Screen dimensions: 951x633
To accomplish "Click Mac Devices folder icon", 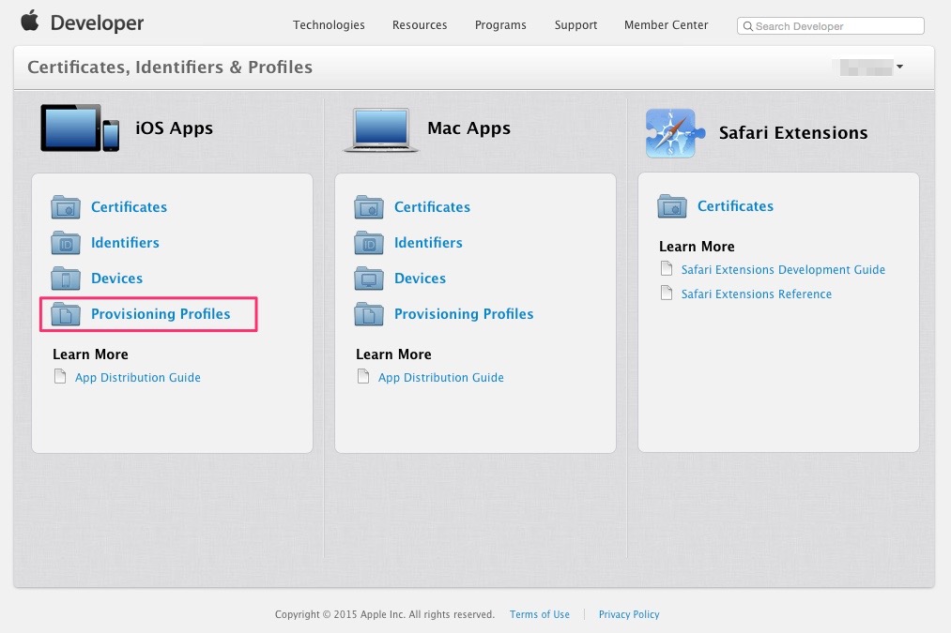I will pyautogui.click(x=369, y=279).
